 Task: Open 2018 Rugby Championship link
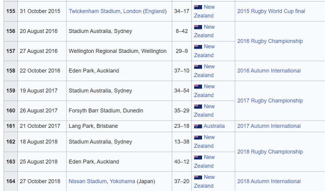(x=270, y=152)
